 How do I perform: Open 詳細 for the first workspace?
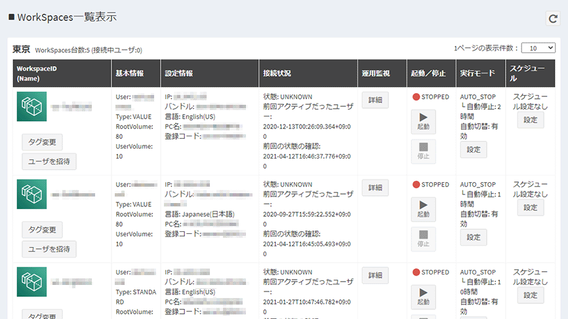(x=375, y=100)
